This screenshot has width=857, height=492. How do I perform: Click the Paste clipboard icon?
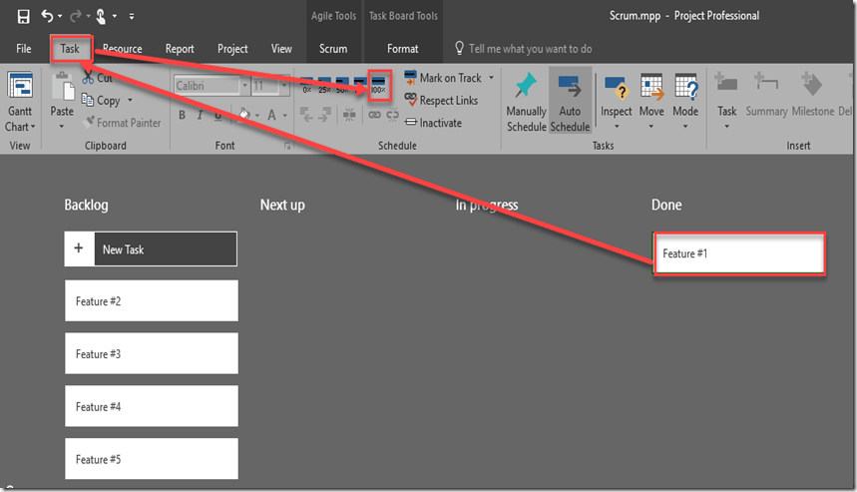click(x=62, y=98)
